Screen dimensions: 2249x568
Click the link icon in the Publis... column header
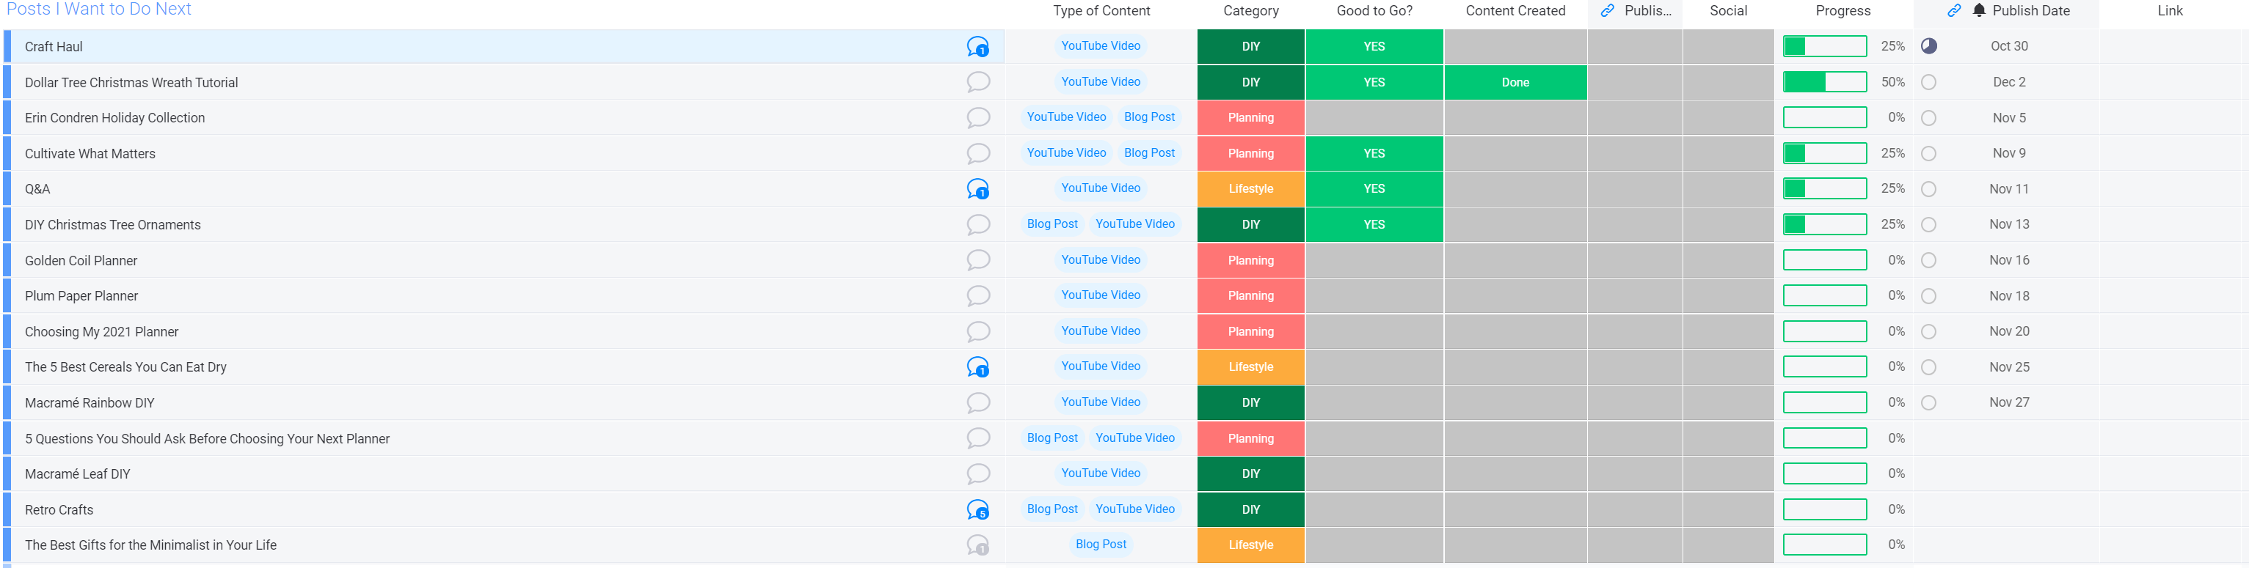click(1607, 10)
